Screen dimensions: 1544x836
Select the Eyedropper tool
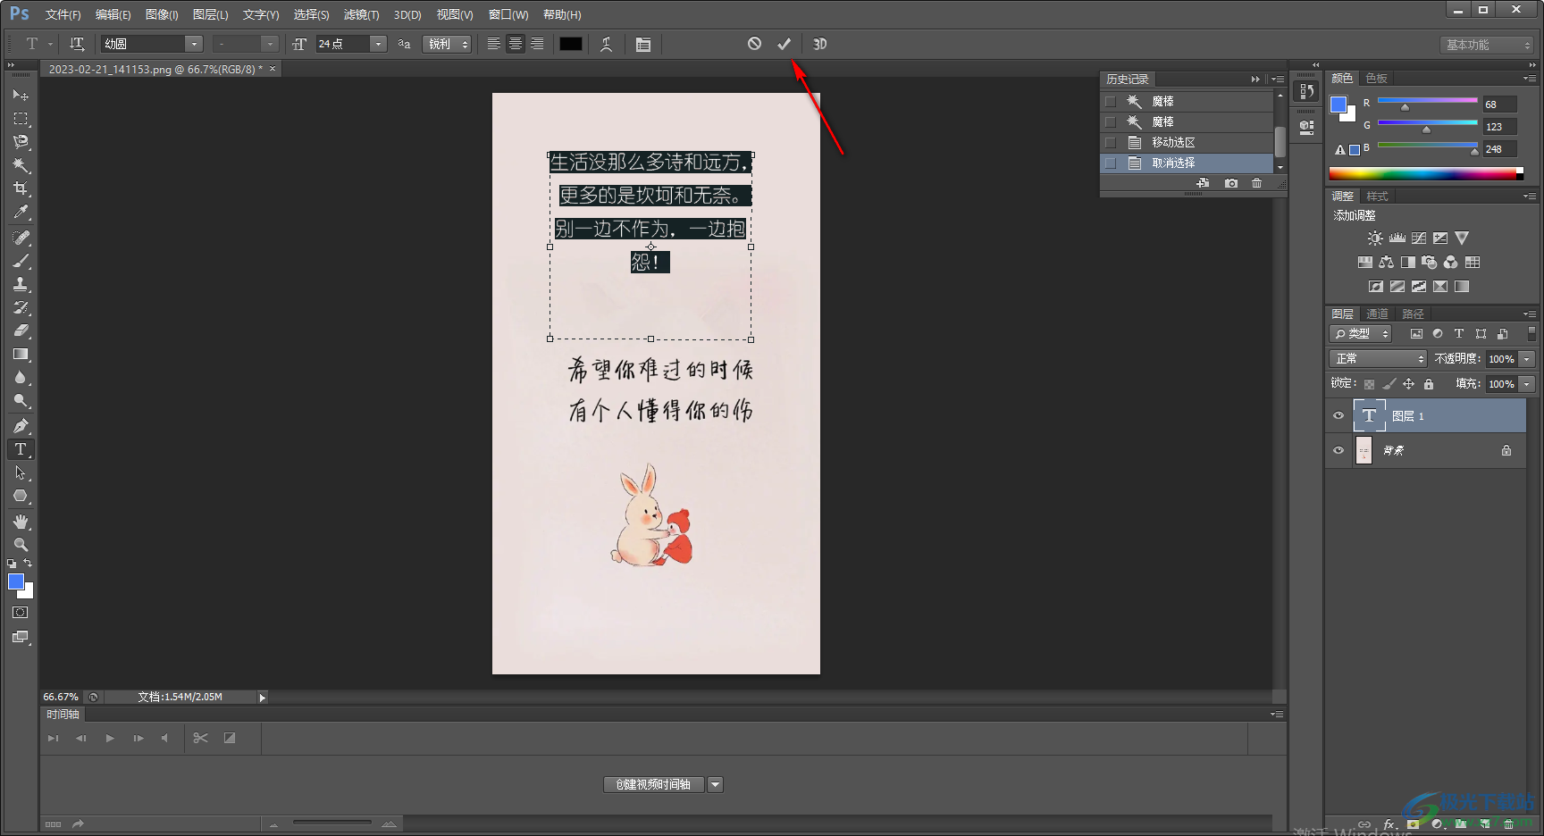click(21, 213)
